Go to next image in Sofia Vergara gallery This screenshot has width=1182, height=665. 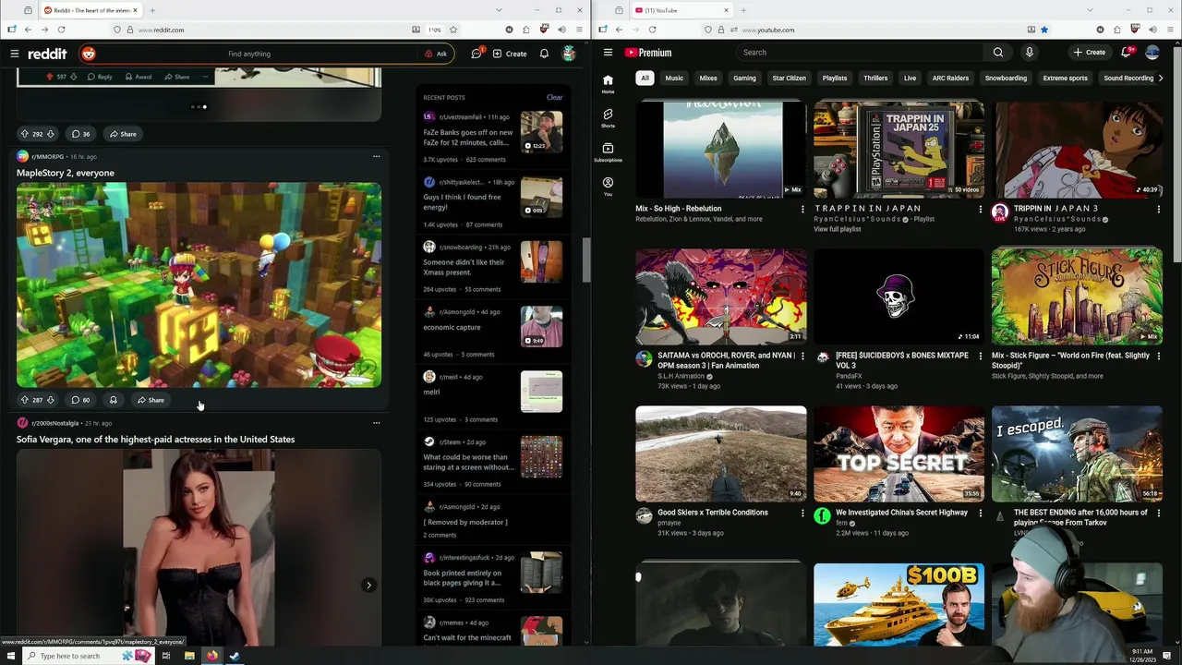368,585
